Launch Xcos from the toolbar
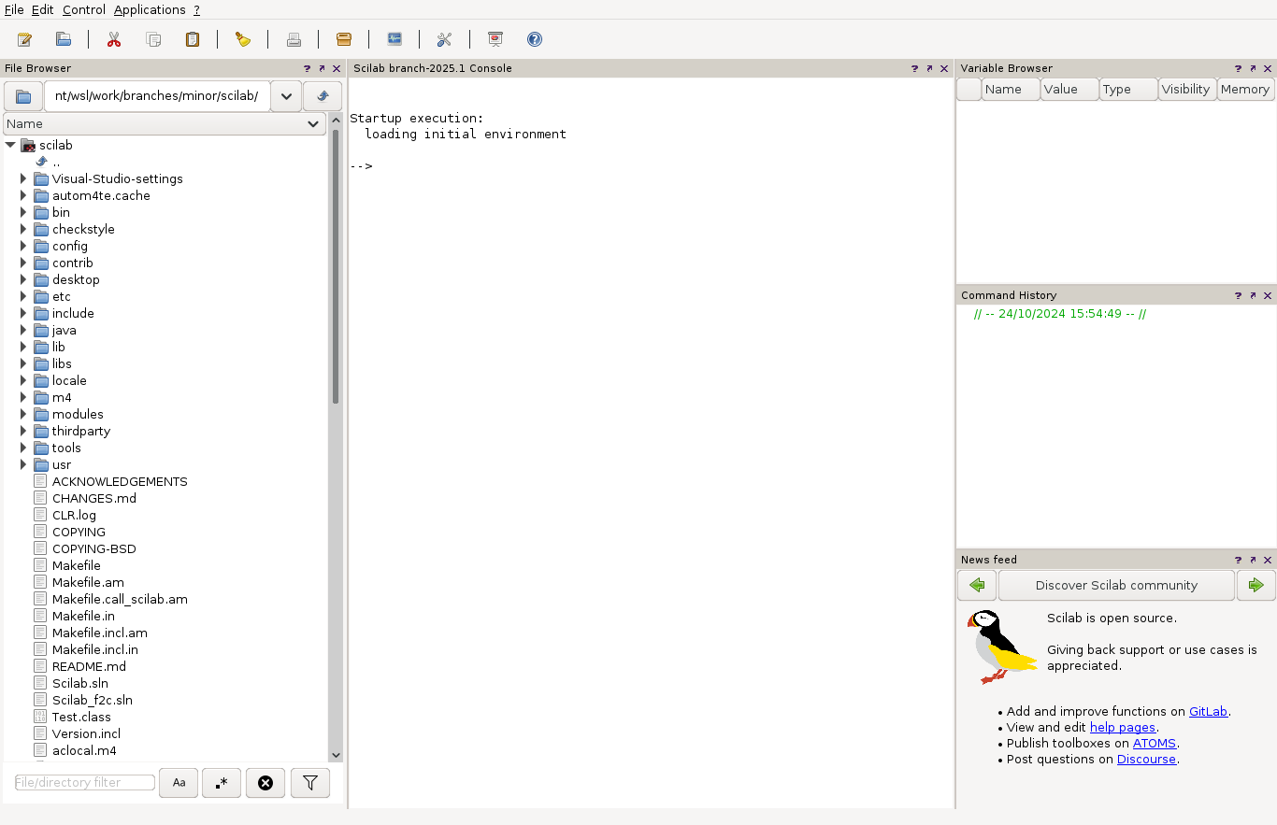 [395, 39]
